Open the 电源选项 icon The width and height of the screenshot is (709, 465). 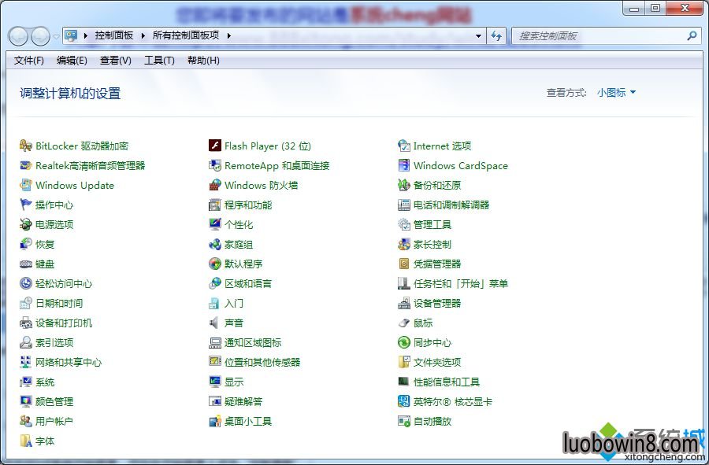[x=26, y=224]
